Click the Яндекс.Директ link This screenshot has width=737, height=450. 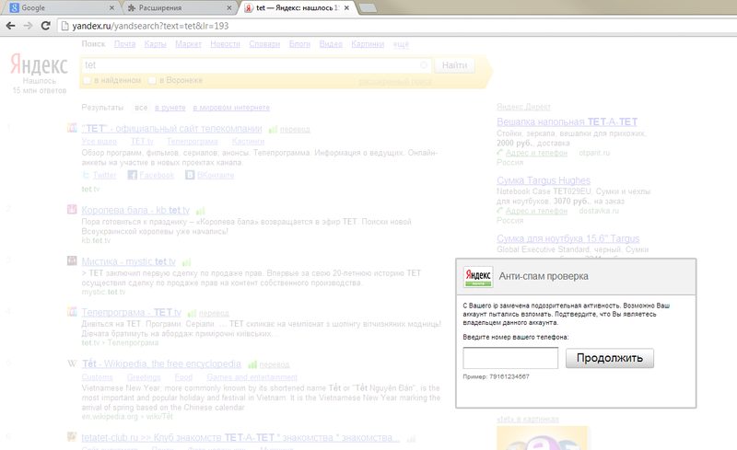523,107
